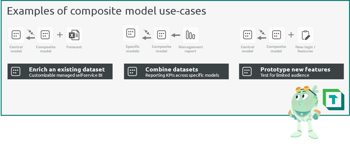The image size is (350, 147).
Task: Click dataset icon in Prototype new features banner
Action: (247, 71)
